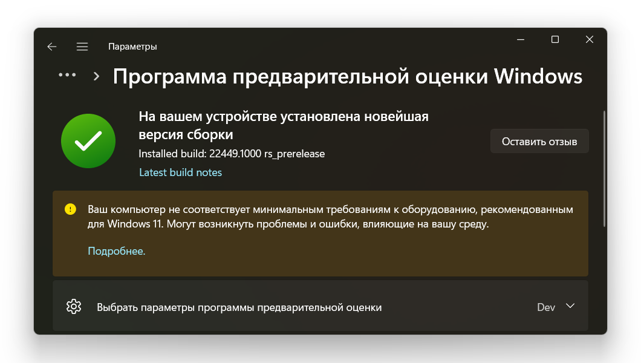Screen dimensions: 641x363
Task: Expand the breadcrumb ellipsis path
Action: pos(67,75)
